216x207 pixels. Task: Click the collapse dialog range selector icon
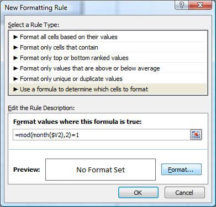[x=196, y=135]
